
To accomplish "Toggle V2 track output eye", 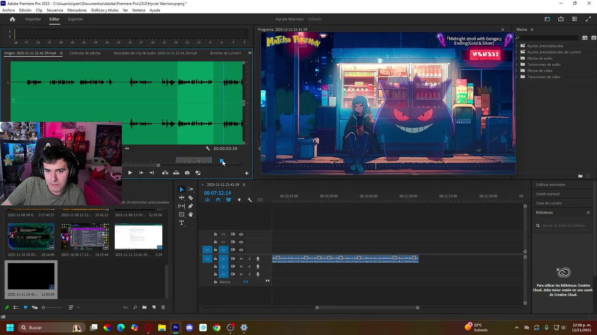I will [x=241, y=242].
